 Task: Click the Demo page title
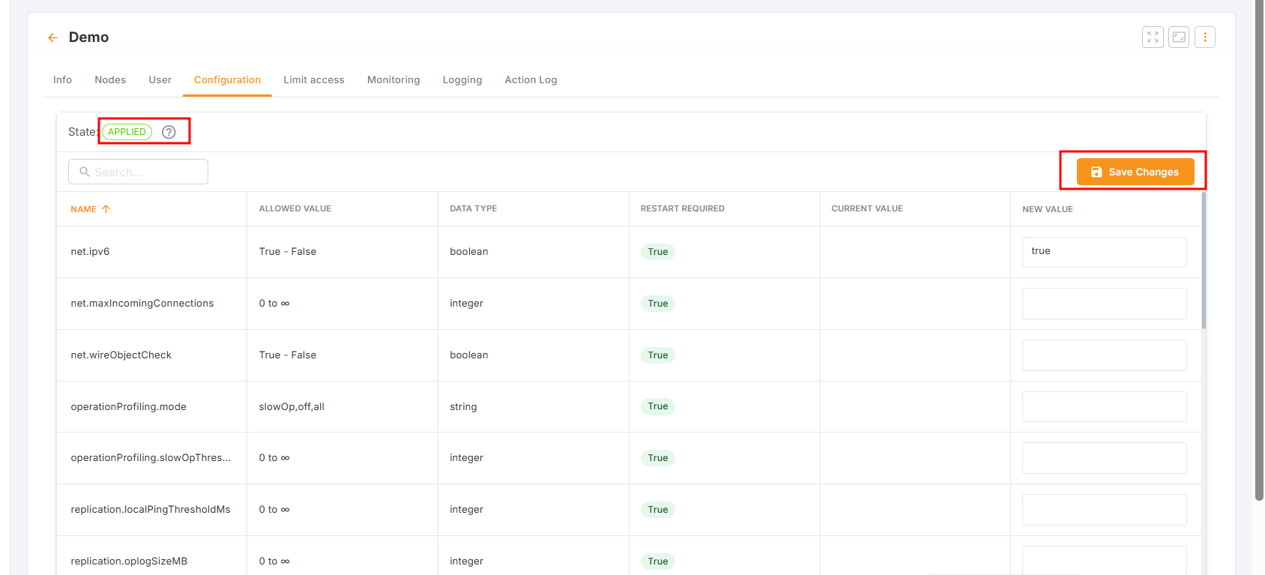point(88,37)
